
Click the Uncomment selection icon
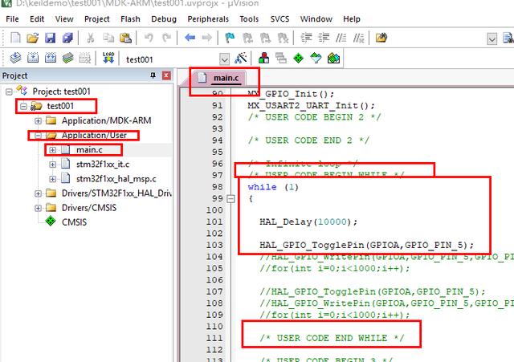359,38
